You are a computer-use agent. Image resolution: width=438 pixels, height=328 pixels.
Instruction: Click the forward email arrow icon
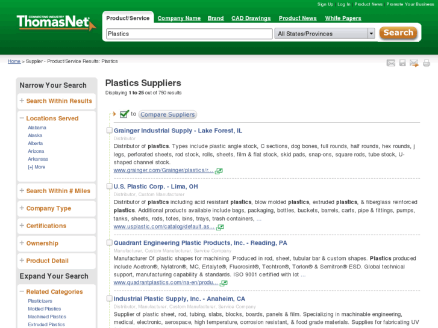click(414, 63)
